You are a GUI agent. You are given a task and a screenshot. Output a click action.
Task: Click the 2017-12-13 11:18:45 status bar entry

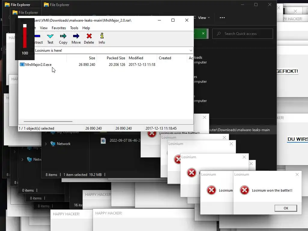[161, 128]
